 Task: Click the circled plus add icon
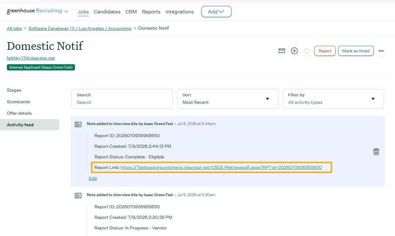click(x=294, y=51)
